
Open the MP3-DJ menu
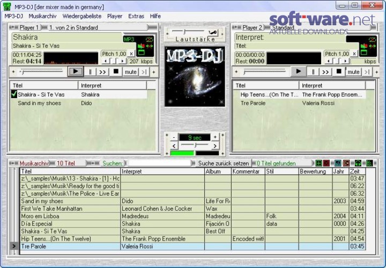(14, 16)
